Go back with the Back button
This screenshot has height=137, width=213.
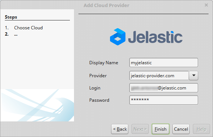point(120,129)
